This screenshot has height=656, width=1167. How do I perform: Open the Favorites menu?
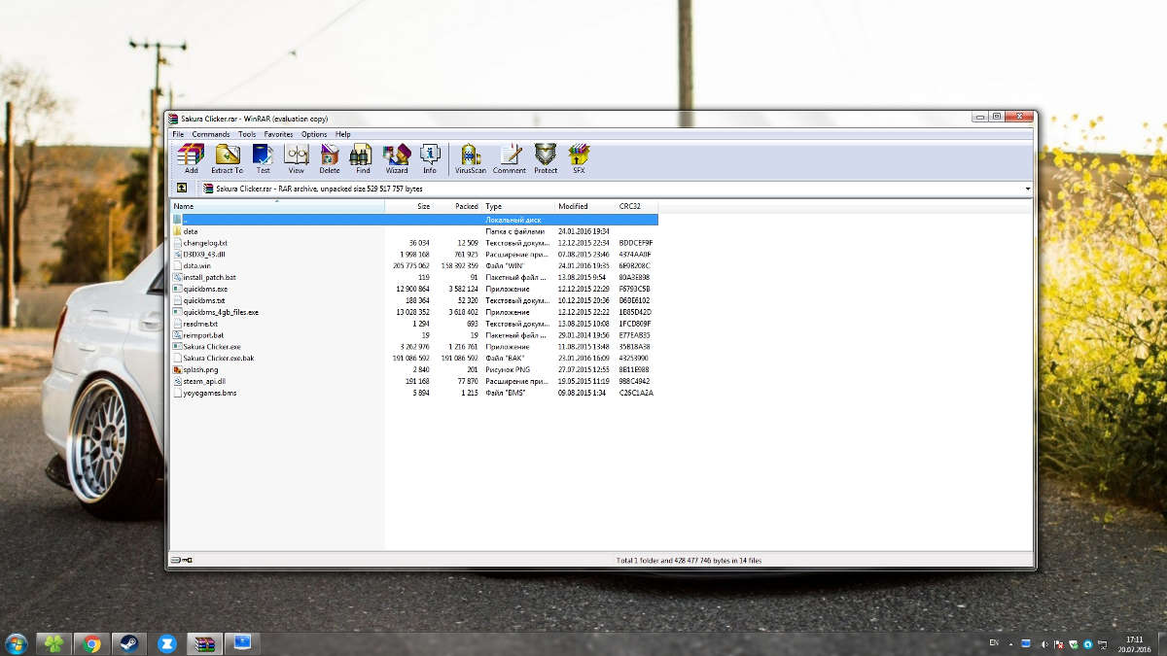(x=278, y=134)
